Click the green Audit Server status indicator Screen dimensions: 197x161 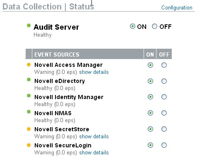(x=29, y=26)
